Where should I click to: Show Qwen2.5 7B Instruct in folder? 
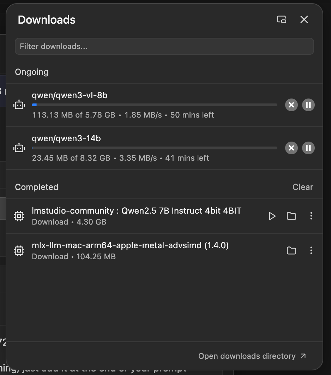[291, 216]
